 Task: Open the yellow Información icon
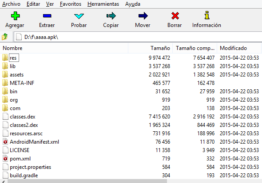pyautogui.click(x=207, y=15)
